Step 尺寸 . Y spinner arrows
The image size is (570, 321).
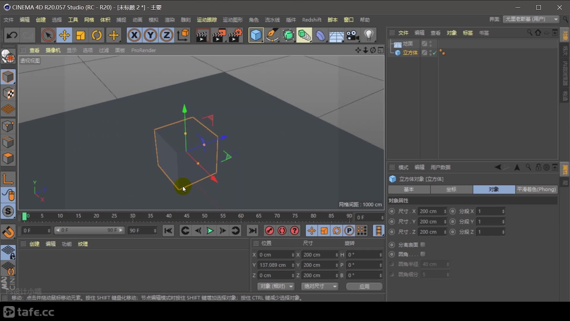coord(445,222)
